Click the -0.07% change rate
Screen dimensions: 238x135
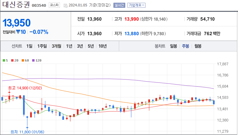tap(39, 32)
